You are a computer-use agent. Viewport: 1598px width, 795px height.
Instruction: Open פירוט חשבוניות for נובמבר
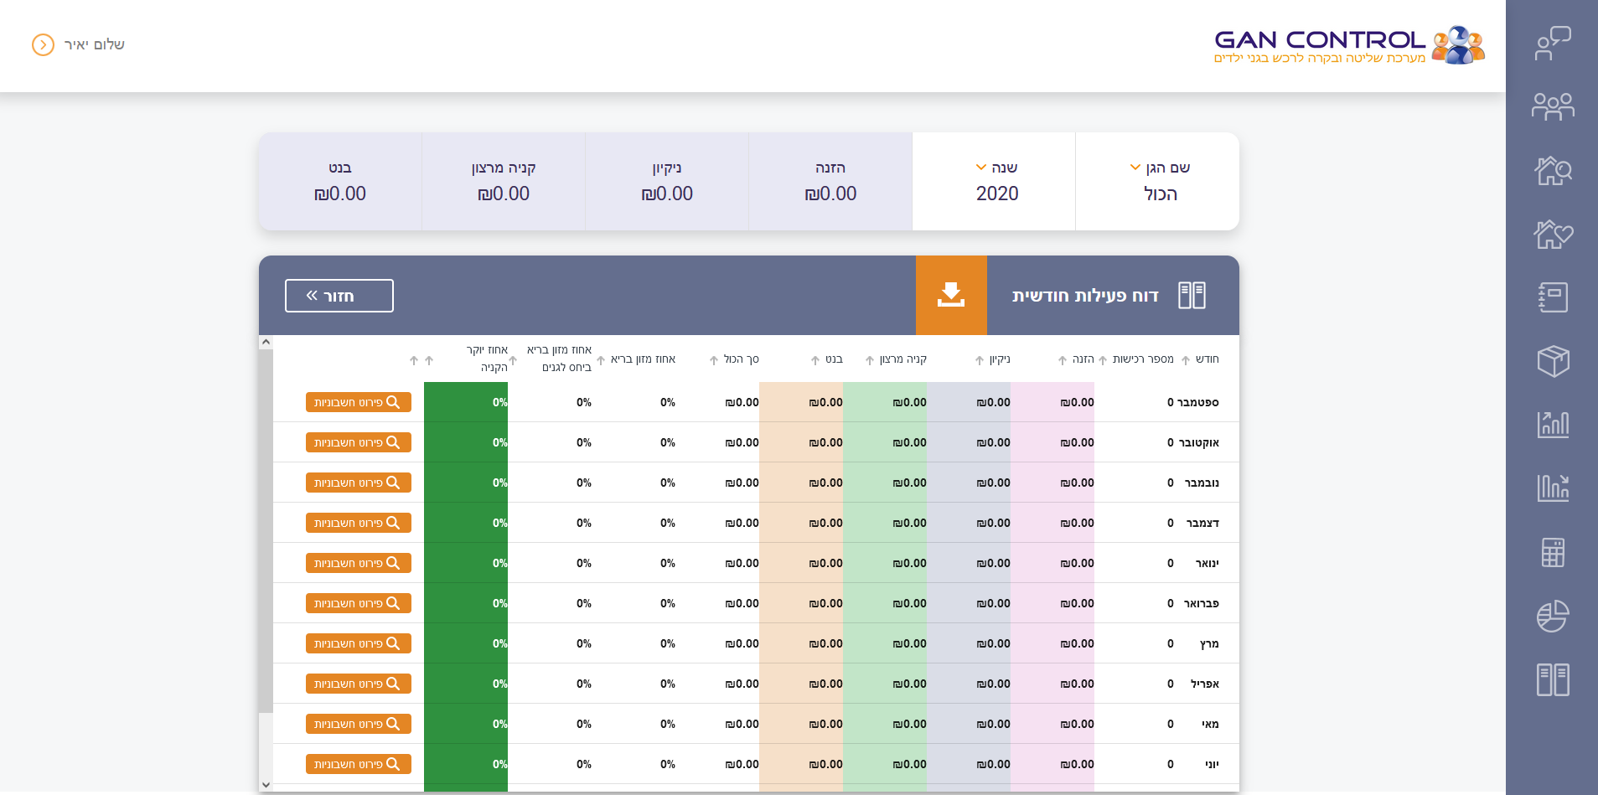pyautogui.click(x=359, y=483)
